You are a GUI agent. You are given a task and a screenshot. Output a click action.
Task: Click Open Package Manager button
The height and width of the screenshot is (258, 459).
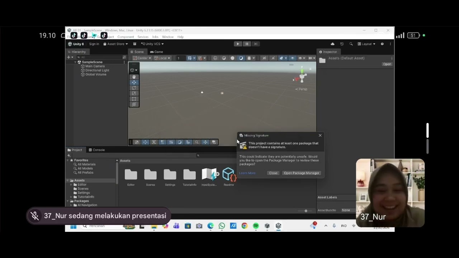[301, 173]
